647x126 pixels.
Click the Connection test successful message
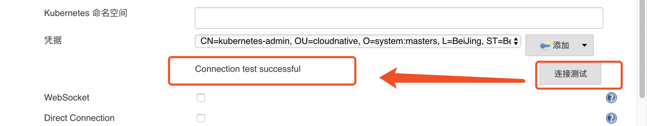(248, 69)
